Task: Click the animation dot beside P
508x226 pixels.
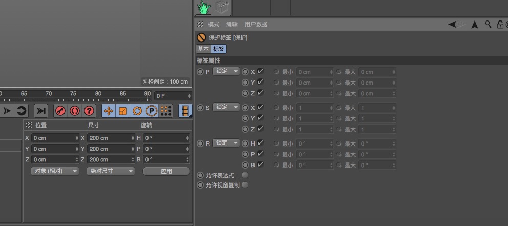Action: point(200,72)
